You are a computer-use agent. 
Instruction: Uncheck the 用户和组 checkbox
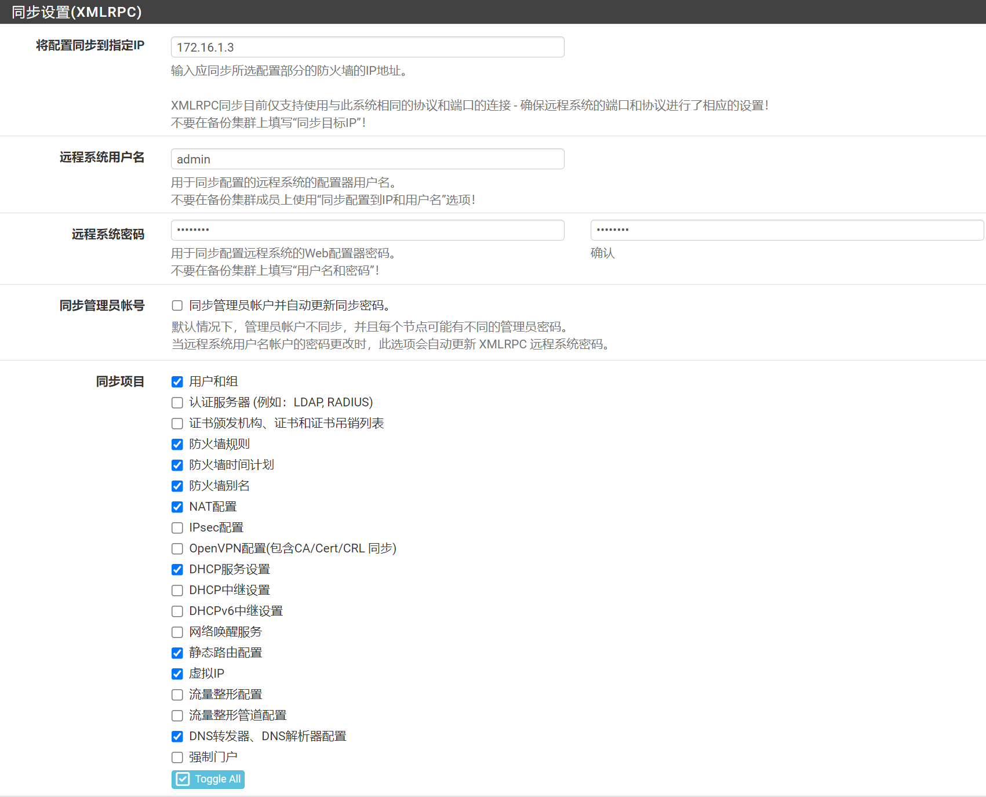pos(177,381)
